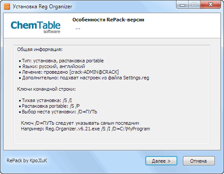Image resolution: width=224 pixels, height=174 pixels.
Task: Click the greyed-out maximize window button
Action: point(194,4)
